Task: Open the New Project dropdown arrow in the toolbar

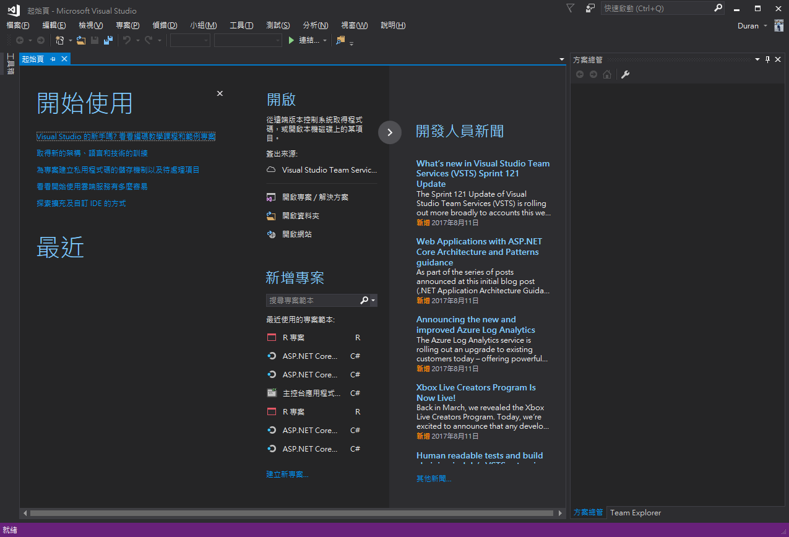Action: (x=71, y=41)
